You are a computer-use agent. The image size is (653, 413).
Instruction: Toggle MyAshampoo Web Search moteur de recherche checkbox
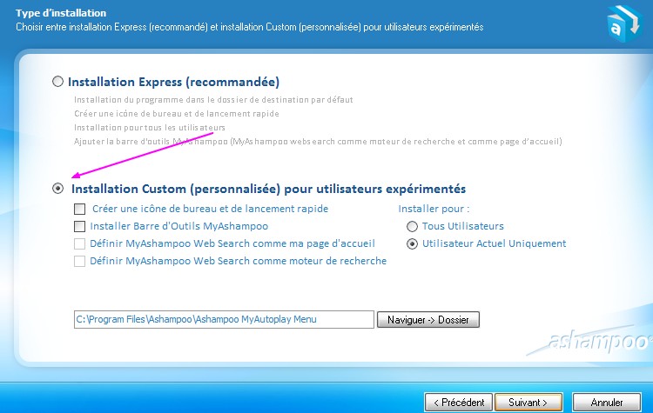(79, 261)
